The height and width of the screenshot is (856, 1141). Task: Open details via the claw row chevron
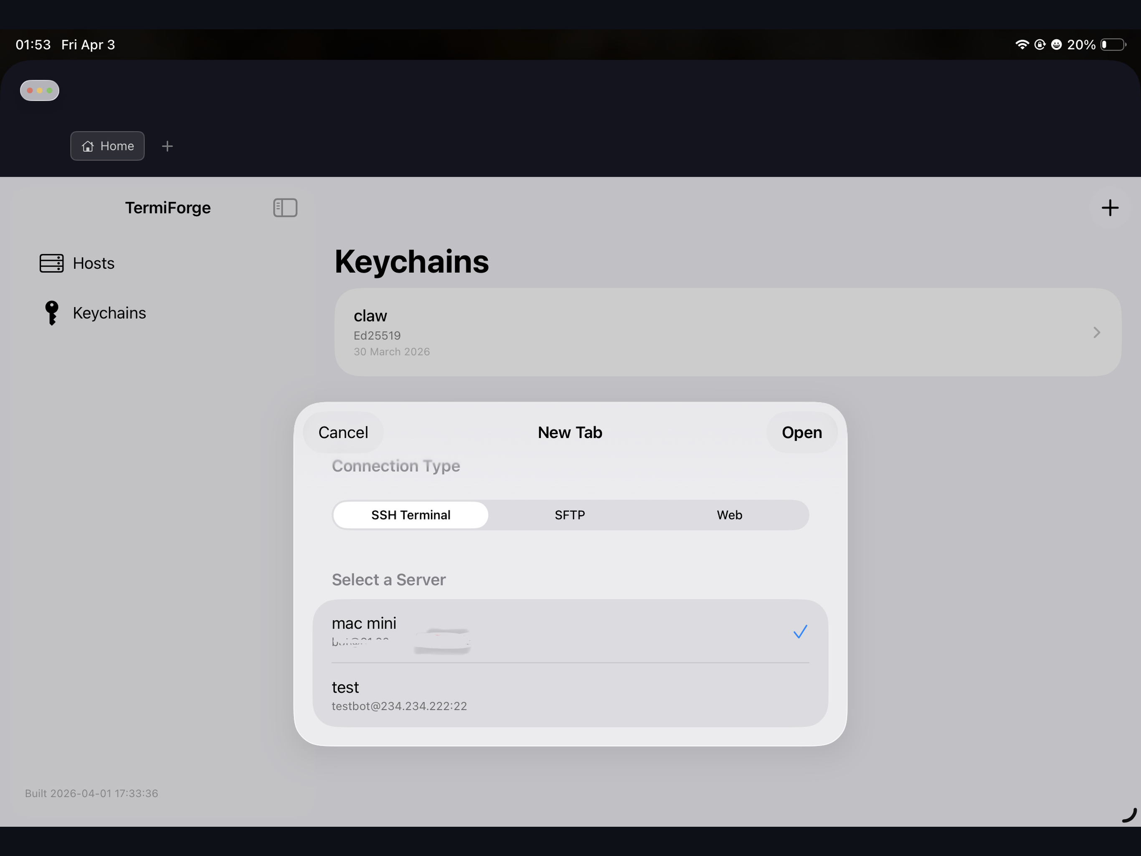tap(1096, 332)
